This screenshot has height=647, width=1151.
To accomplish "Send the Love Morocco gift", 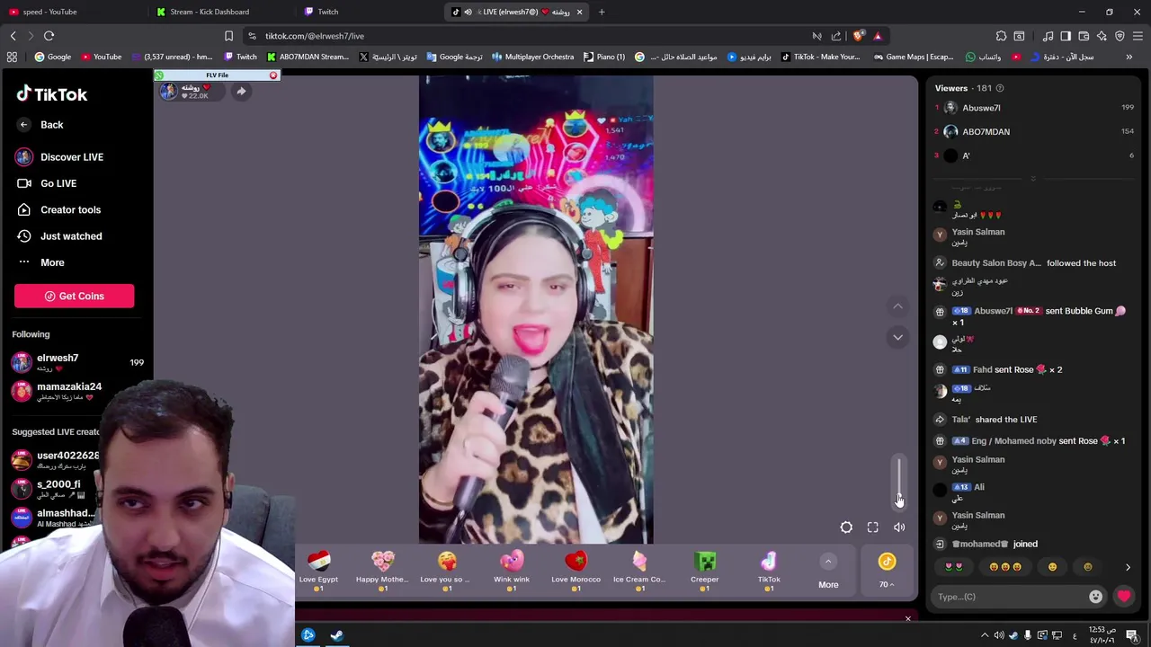I will 575,571.
